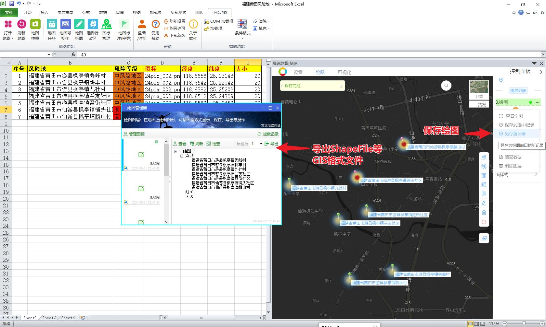Click the 导出 export button
This screenshot has width=546, height=327.
pos(272,144)
